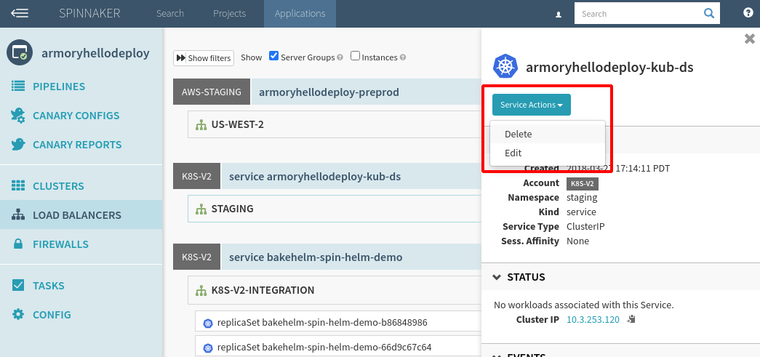This screenshot has width=760, height=357.
Task: Select Edit from Service Actions menu
Action: 513,153
